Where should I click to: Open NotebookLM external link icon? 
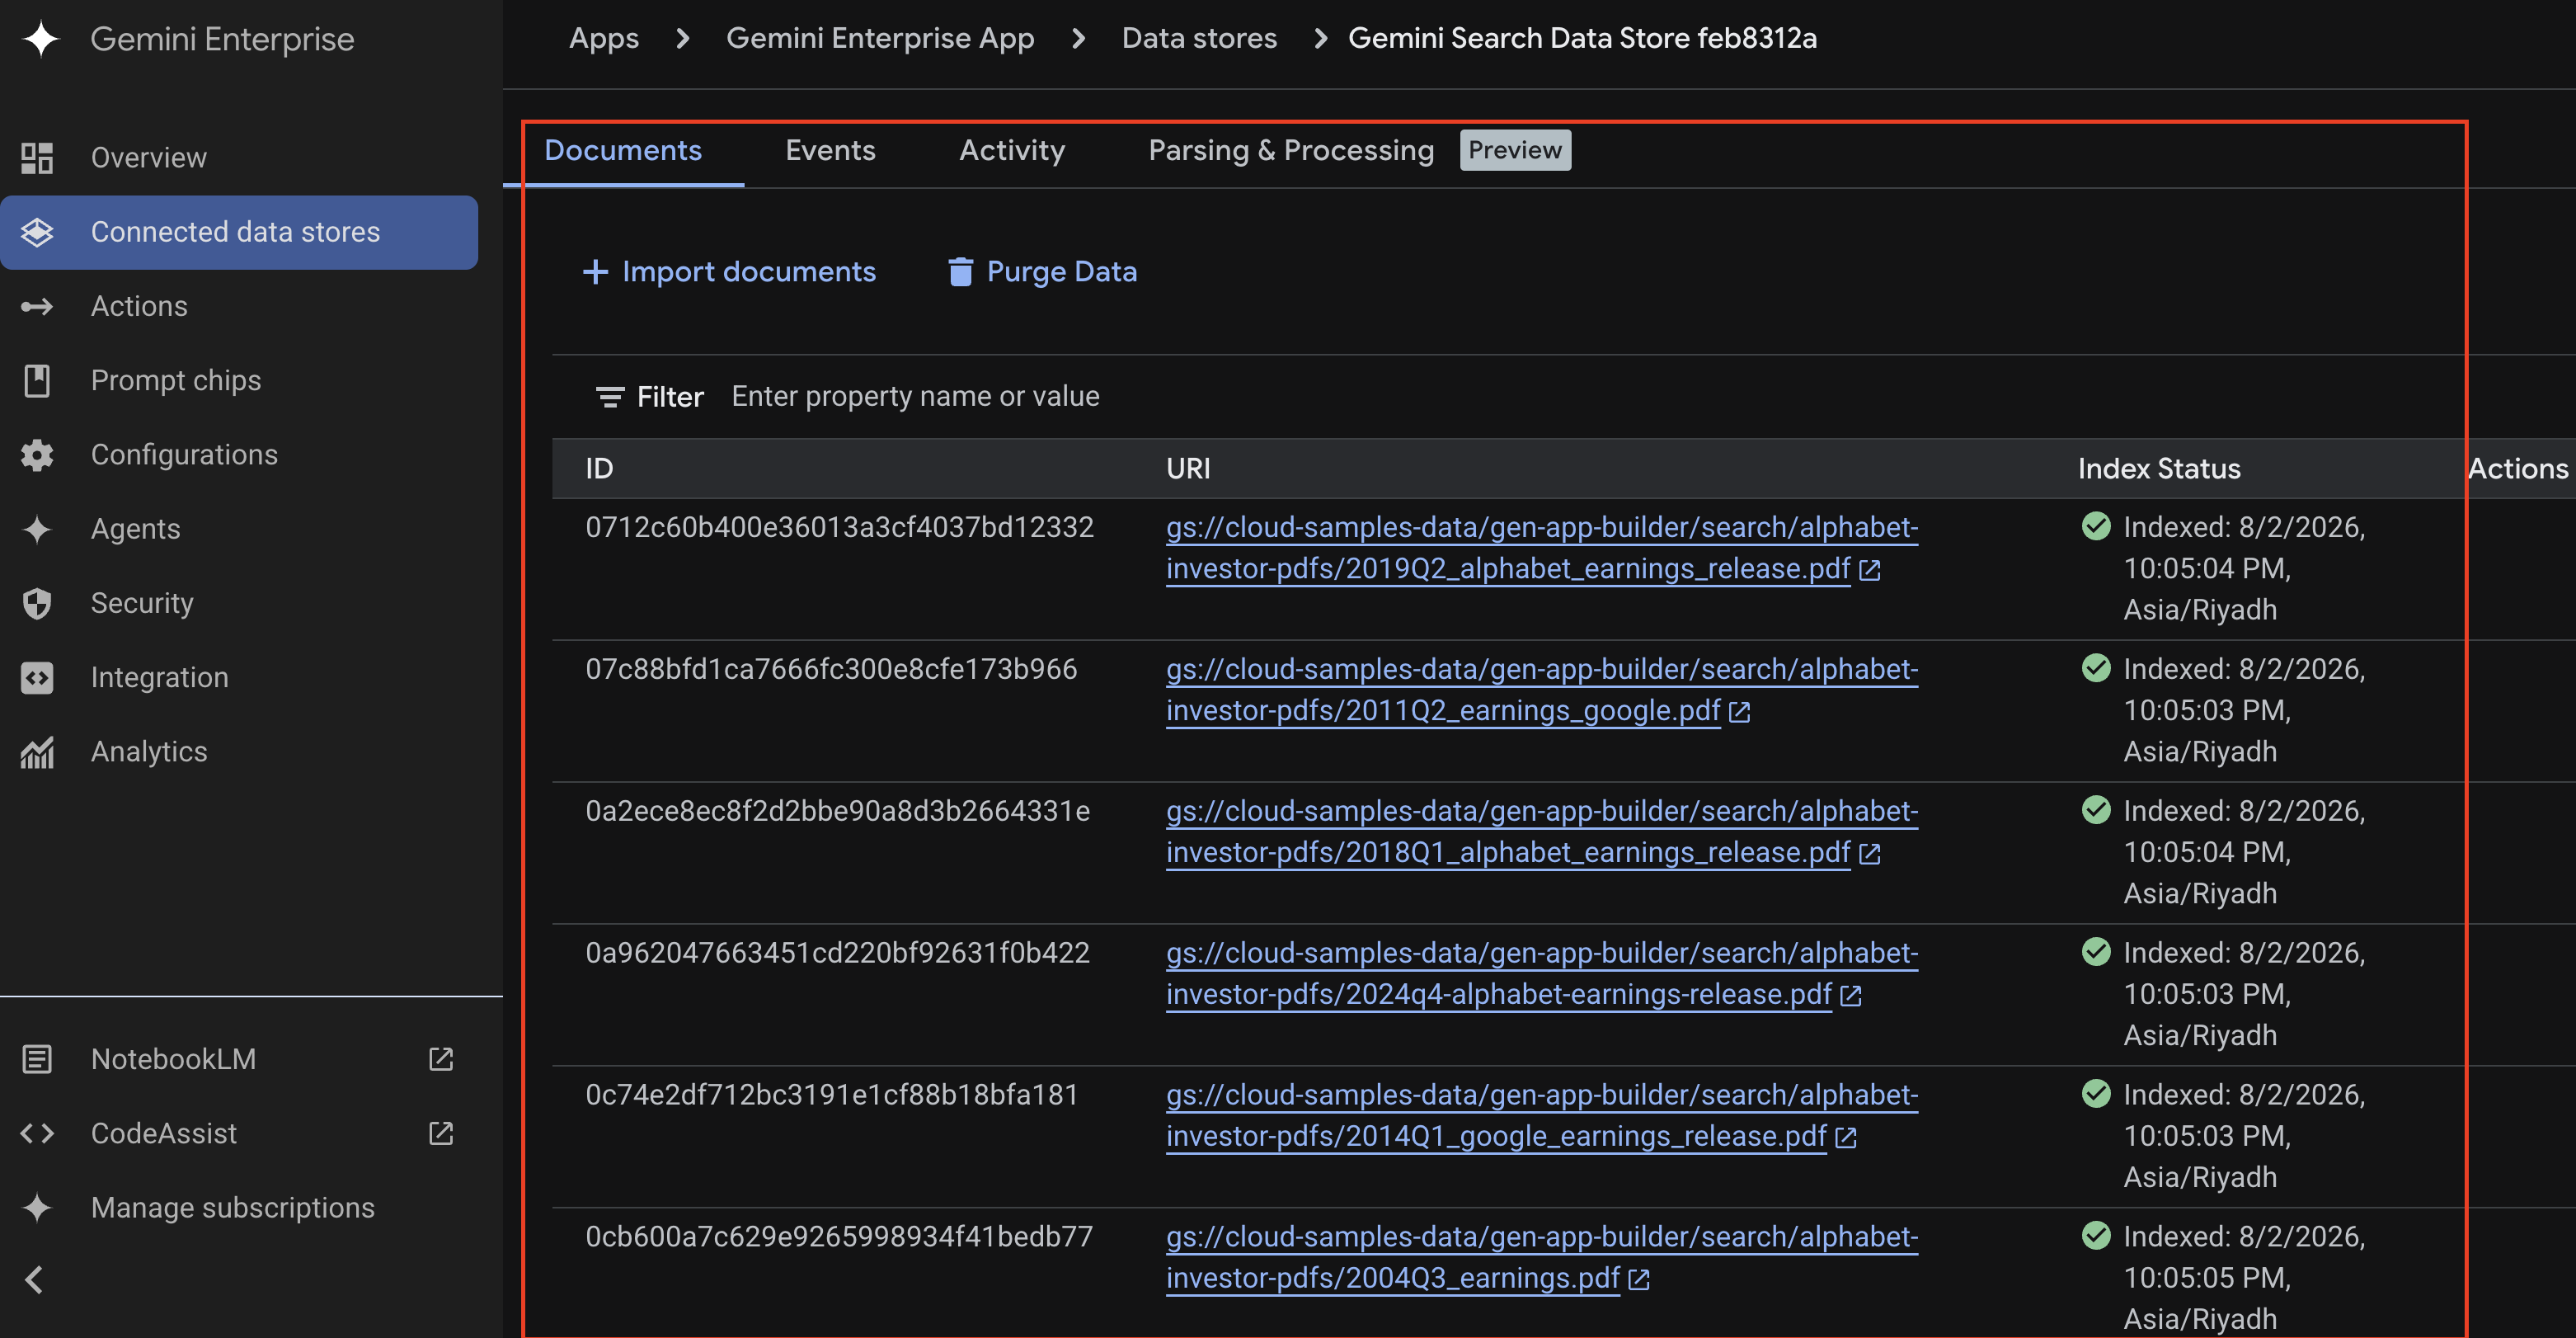[x=441, y=1059]
